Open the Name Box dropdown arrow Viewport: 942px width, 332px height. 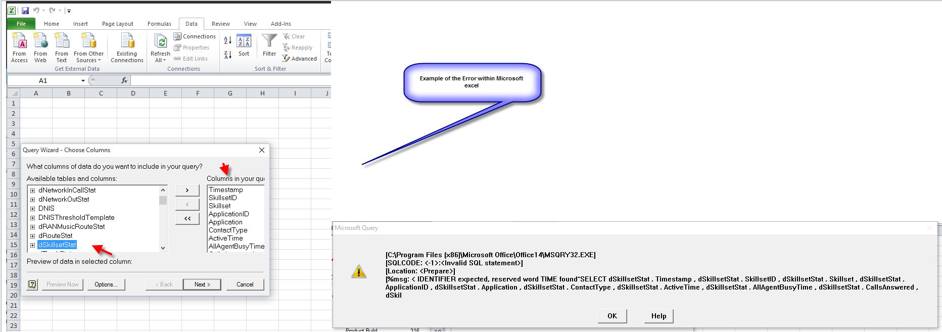click(x=83, y=80)
